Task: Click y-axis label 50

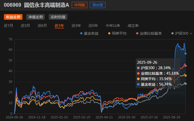Action: [x=10, y=60]
